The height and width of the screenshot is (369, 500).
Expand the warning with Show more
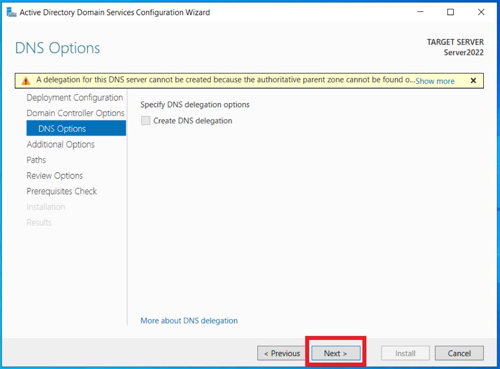[434, 81]
